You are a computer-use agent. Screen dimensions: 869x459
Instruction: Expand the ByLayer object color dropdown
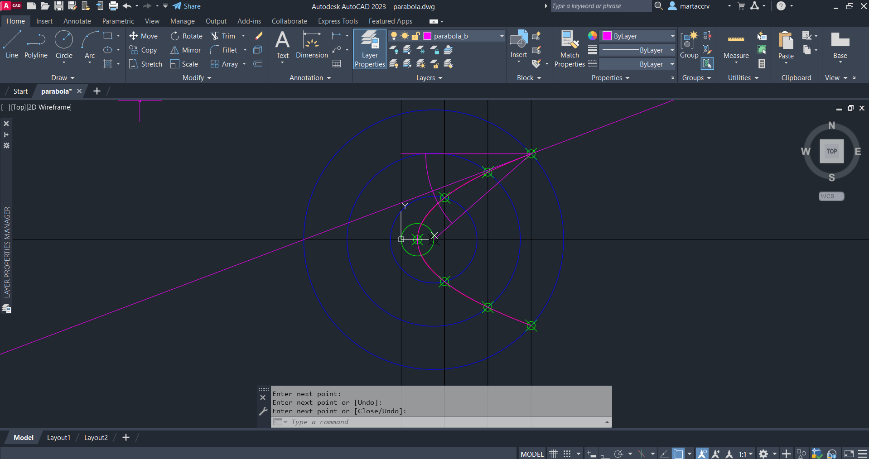pos(672,36)
